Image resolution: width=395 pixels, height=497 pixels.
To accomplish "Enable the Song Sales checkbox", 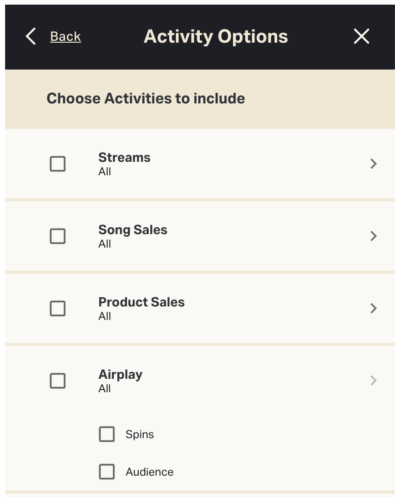I will (57, 236).
